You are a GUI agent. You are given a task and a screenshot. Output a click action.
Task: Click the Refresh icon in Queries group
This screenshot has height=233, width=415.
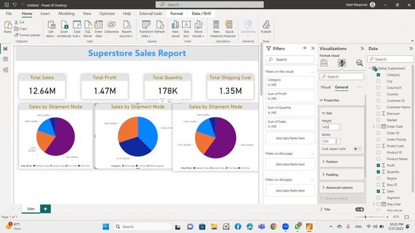[x=160, y=25]
